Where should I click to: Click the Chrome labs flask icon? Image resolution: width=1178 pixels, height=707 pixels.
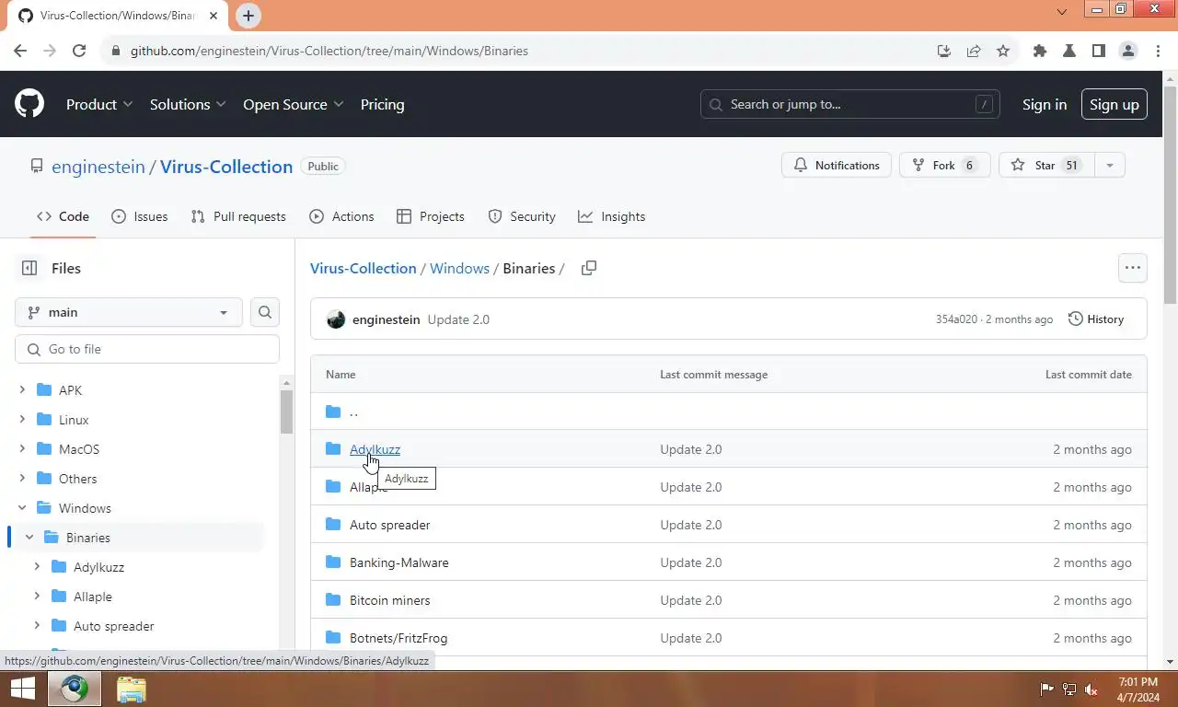pyautogui.click(x=1069, y=51)
